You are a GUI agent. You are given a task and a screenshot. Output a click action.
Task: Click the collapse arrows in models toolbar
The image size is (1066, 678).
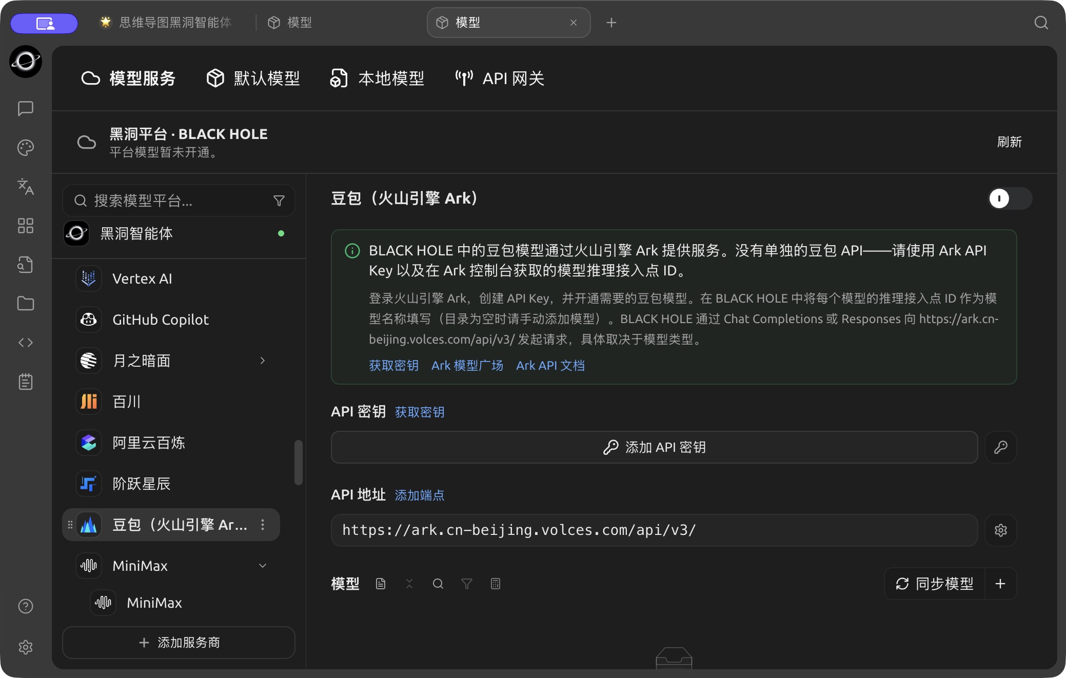pyautogui.click(x=409, y=584)
